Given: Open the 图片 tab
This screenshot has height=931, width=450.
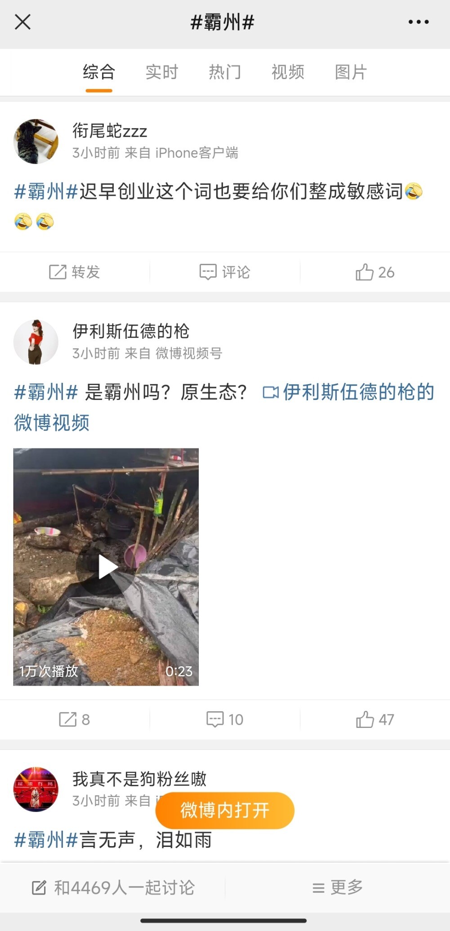Looking at the screenshot, I should (x=351, y=72).
